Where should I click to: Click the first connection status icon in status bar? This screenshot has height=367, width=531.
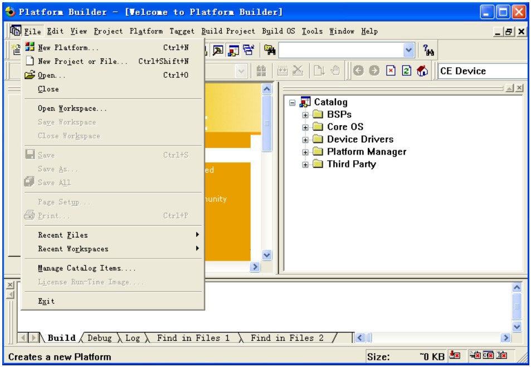pyautogui.click(x=475, y=355)
